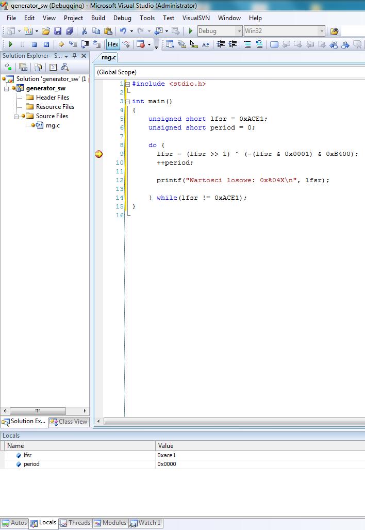Click the Step Out icon
Viewport: 365px width, 530px height.
click(97, 44)
